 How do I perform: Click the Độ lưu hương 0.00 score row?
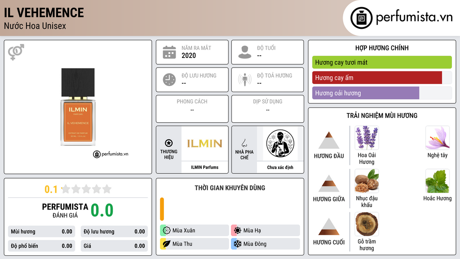coord(114,232)
